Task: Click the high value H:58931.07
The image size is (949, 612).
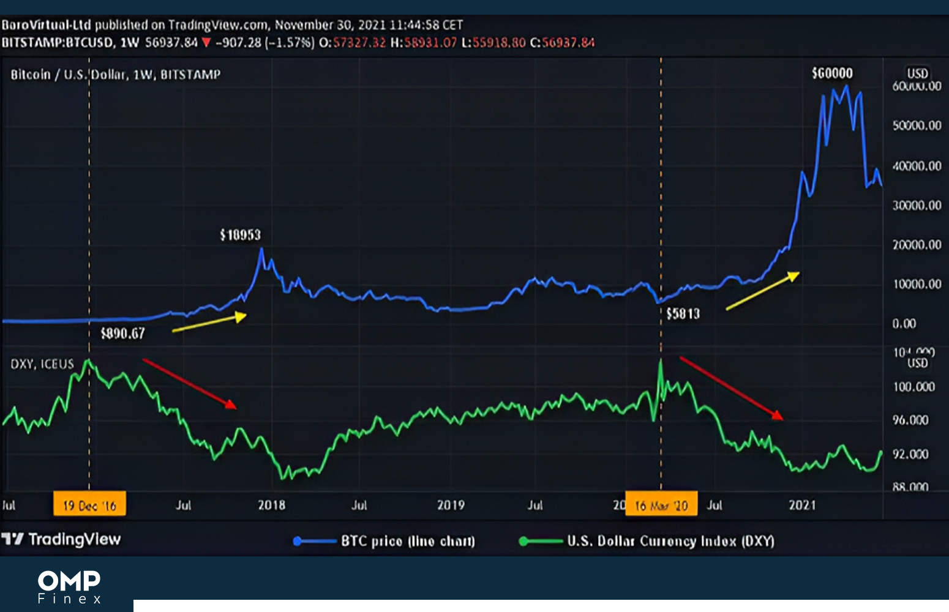Action: [x=424, y=42]
